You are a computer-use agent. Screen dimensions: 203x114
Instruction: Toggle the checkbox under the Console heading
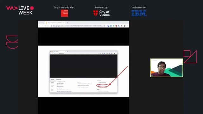pos(99,82)
